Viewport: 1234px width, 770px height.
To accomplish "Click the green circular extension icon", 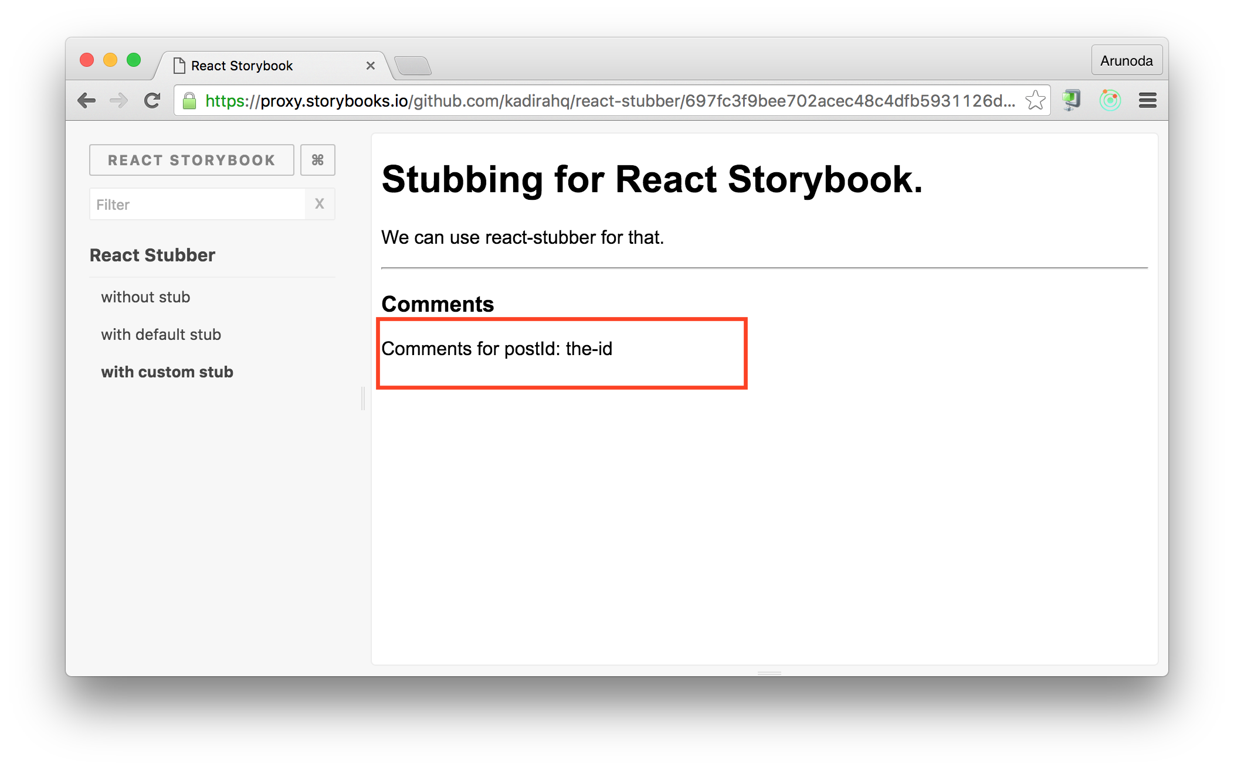I will 1110,101.
